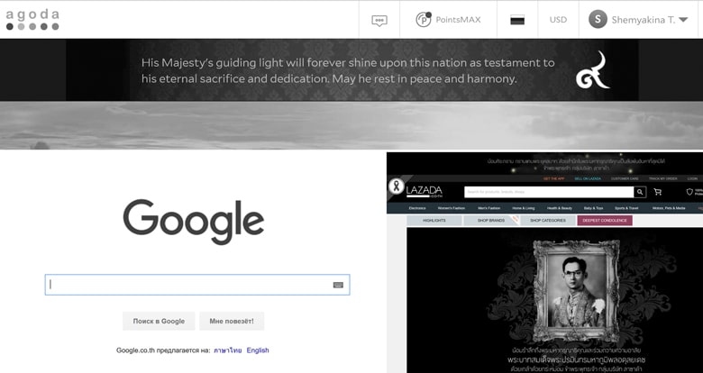The height and width of the screenshot is (373, 703).
Task: Select the HIGHLIGHTS tab
Action: [434, 221]
